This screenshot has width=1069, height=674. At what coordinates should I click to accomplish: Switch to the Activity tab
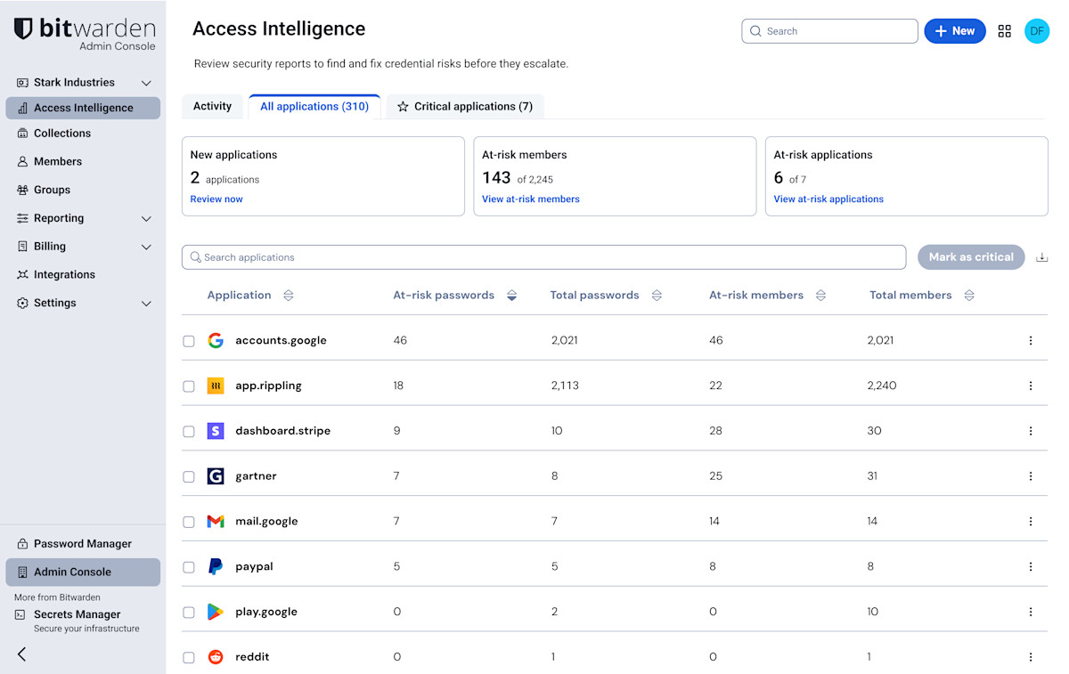coord(212,105)
